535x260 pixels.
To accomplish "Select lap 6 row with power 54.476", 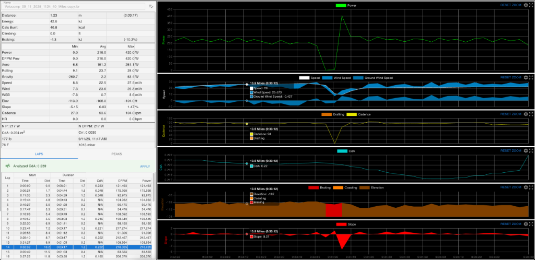I will click(x=76, y=209).
